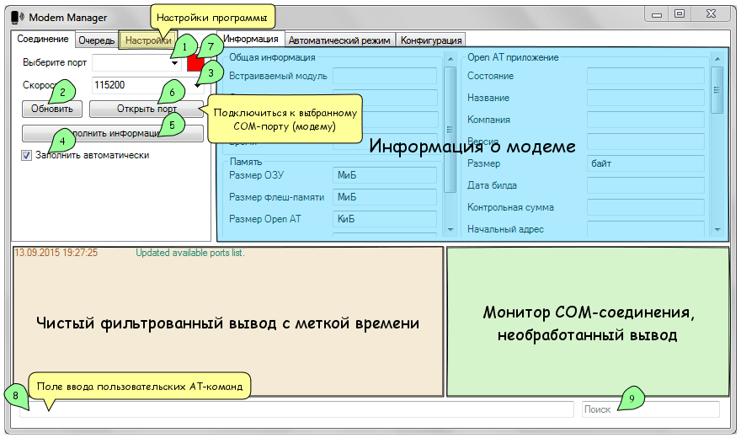
Task: Click the Контрольная сумма field
Action: click(646, 207)
